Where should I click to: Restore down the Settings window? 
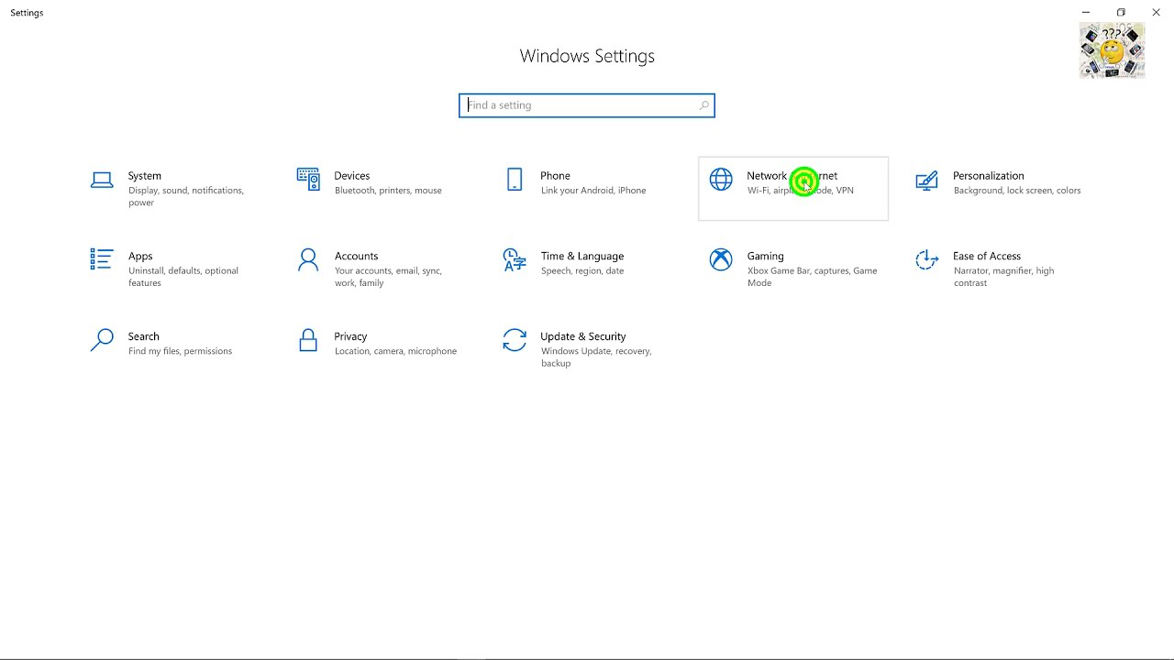tap(1121, 13)
